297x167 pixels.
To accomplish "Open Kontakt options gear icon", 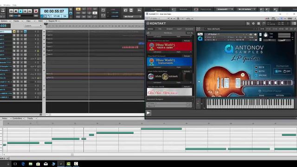I will pos(253,24).
